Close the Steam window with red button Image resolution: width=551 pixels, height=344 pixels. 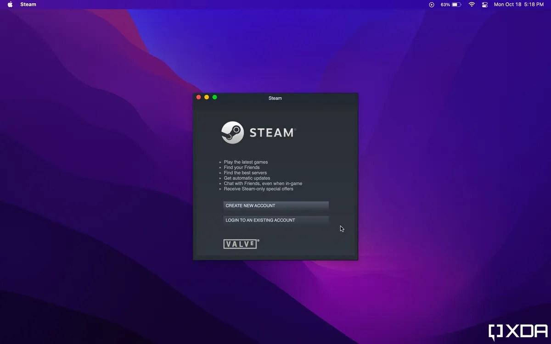click(199, 97)
